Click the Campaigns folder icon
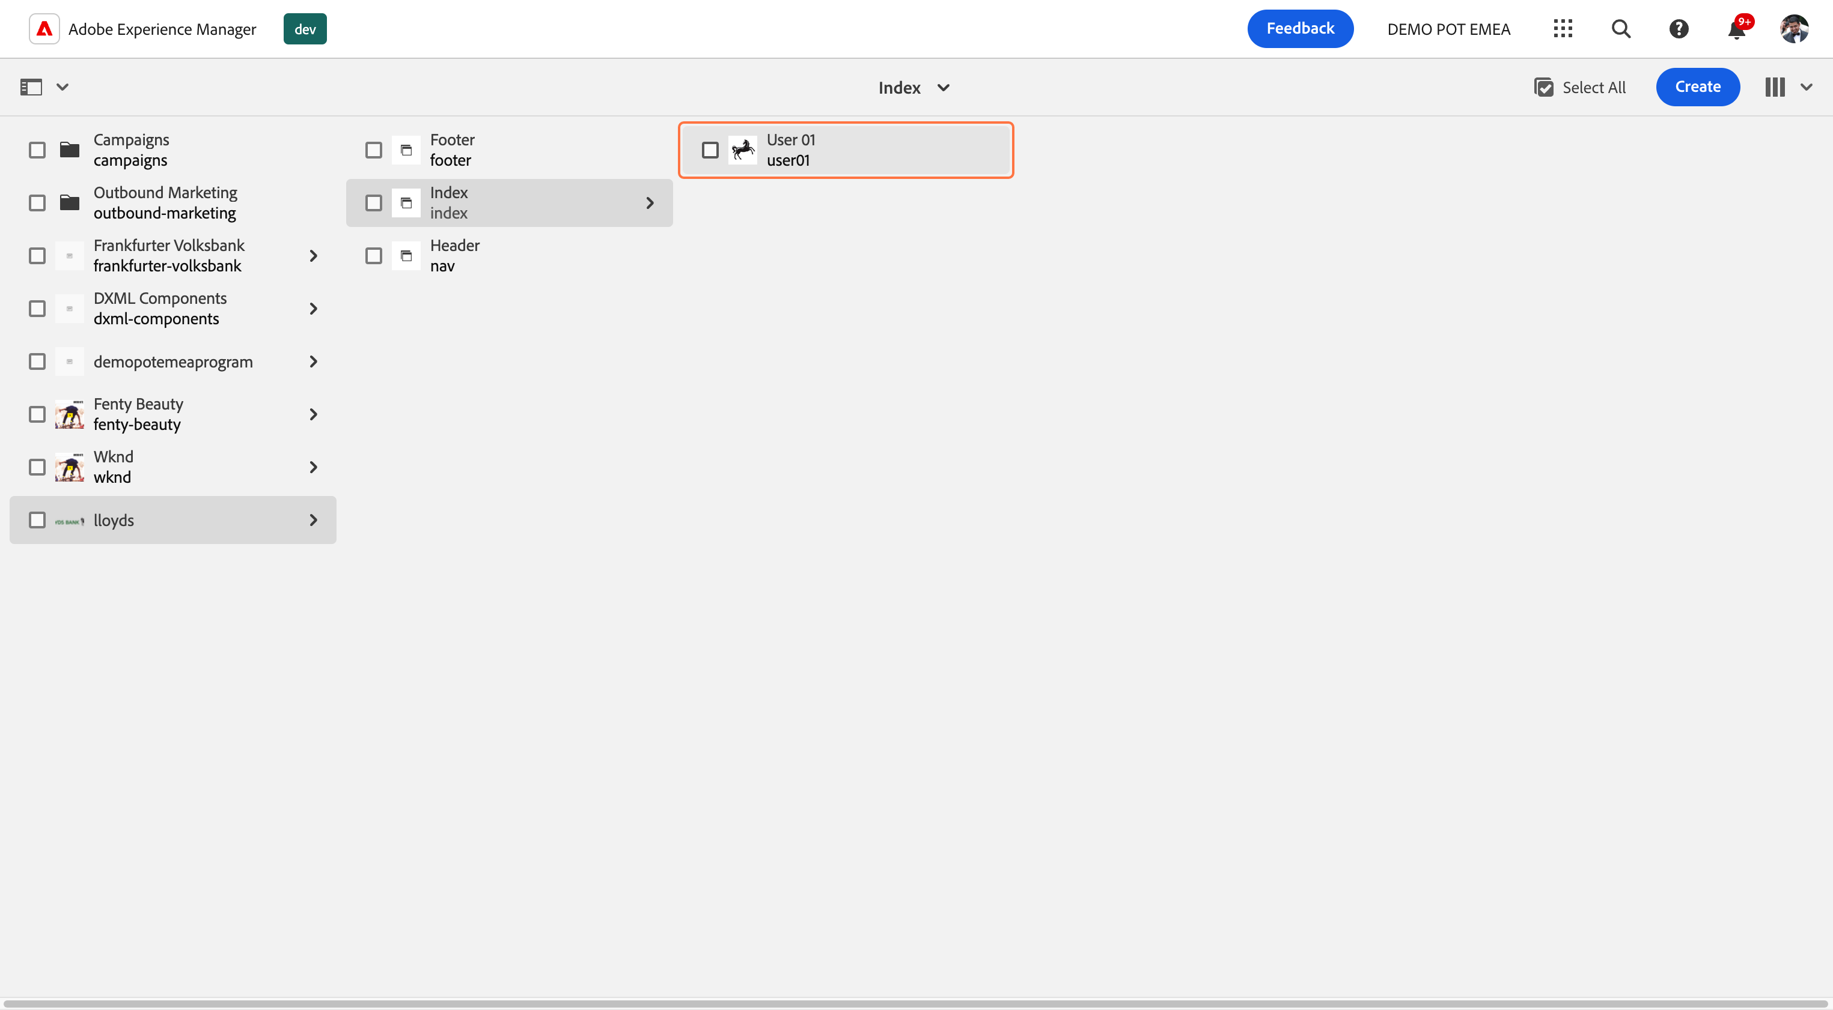Image resolution: width=1833 pixels, height=1010 pixels. click(x=69, y=150)
